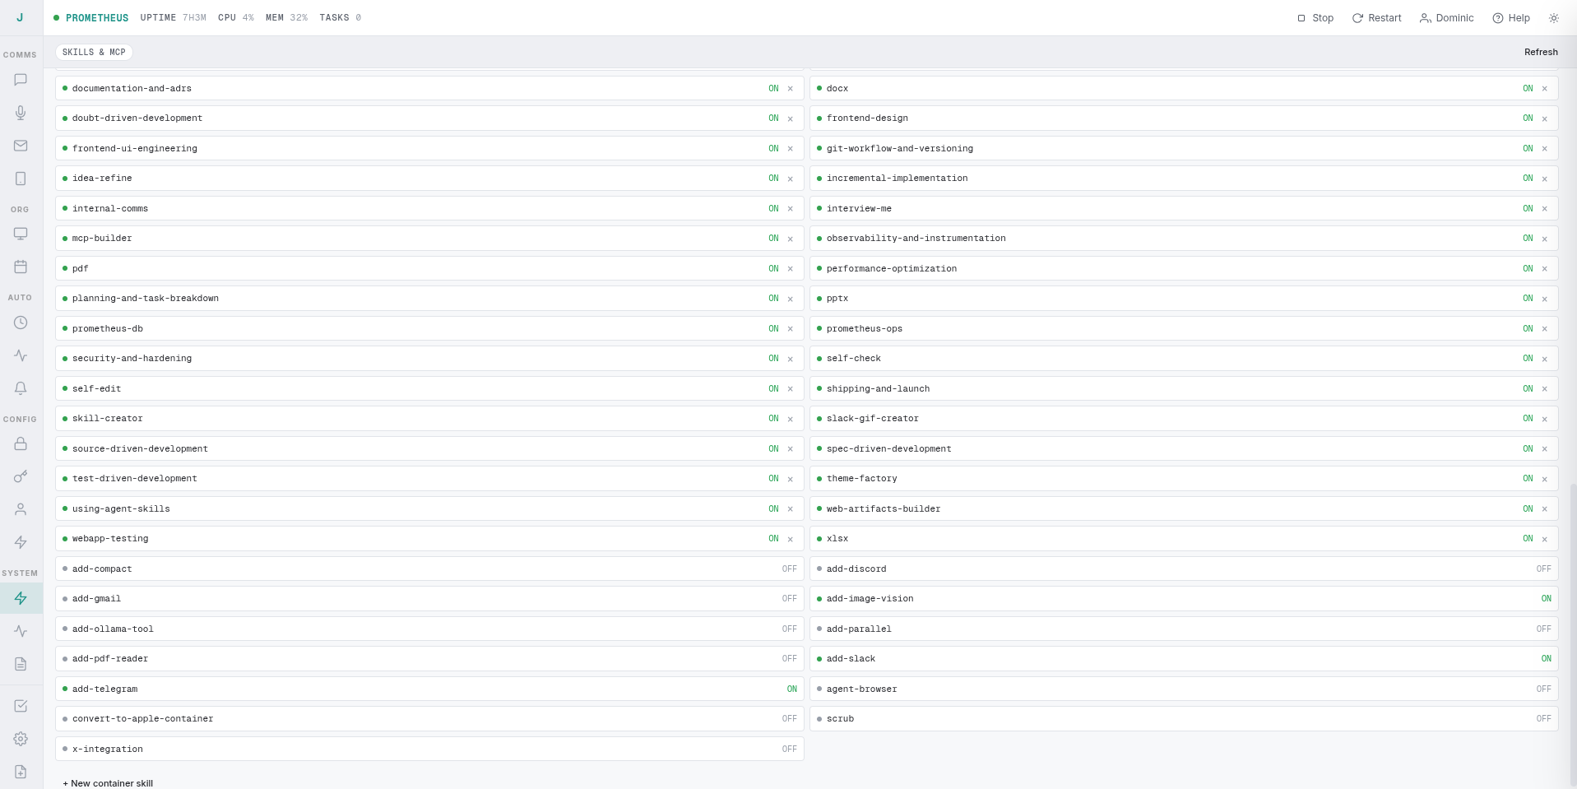Viewport: 1577px width, 789px height.
Task: Select the convert-to-apple-container skill name
Action: click(142, 719)
